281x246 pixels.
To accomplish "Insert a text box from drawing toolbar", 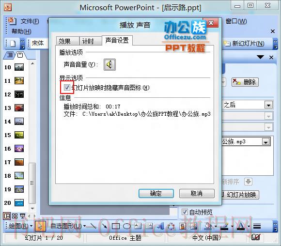I will tap(138, 226).
